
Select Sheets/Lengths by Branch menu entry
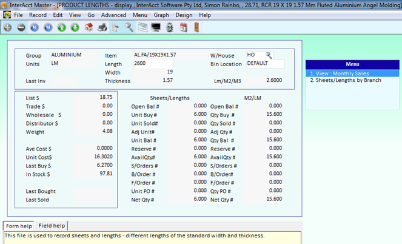(352, 80)
